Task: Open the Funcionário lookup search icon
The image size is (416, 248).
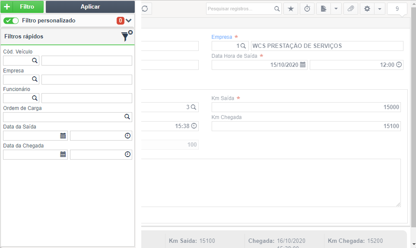Action: point(35,98)
